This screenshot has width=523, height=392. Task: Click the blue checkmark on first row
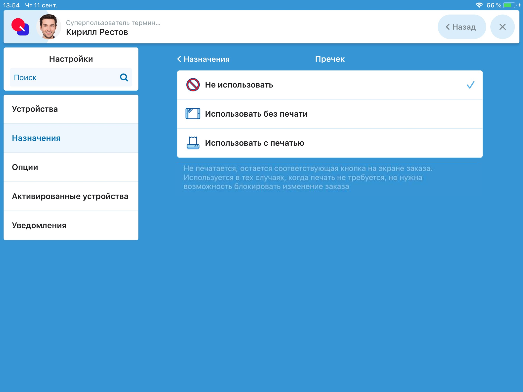470,85
